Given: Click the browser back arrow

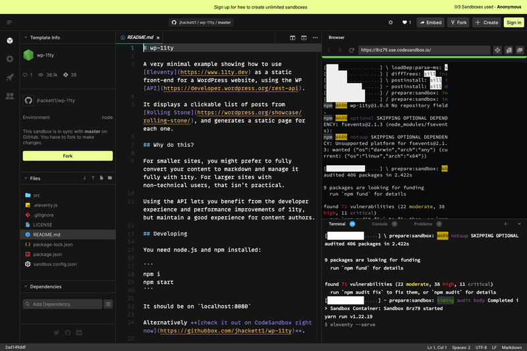Looking at the screenshot, I should pos(329,50).
